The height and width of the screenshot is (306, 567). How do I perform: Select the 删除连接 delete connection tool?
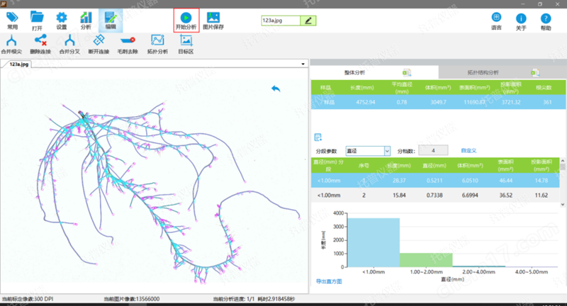40,42
